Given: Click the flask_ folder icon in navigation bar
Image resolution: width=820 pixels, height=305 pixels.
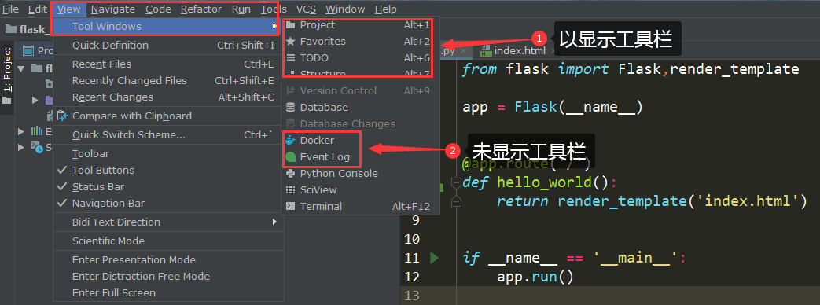Looking at the screenshot, I should click(x=10, y=29).
